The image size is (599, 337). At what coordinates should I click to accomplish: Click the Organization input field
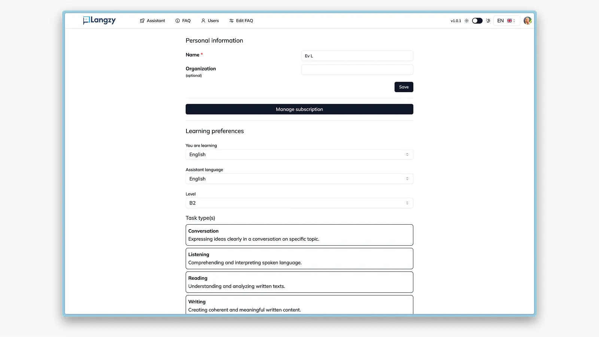point(357,70)
